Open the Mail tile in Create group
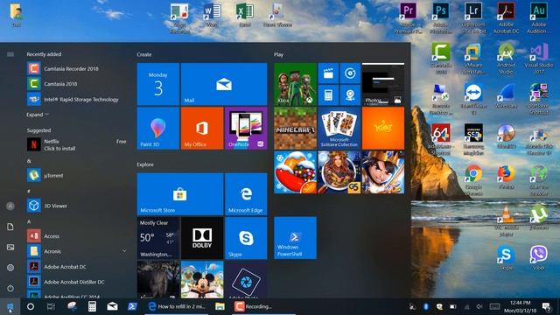Image resolution: width=560 pixels, height=315 pixels. coord(224,84)
